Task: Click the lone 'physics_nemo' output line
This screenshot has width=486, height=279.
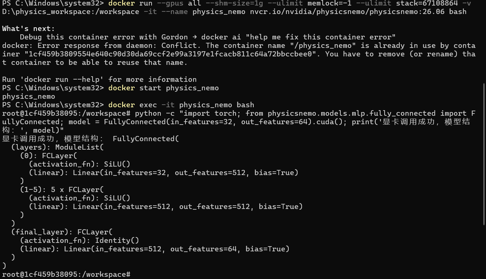Action: [28, 97]
